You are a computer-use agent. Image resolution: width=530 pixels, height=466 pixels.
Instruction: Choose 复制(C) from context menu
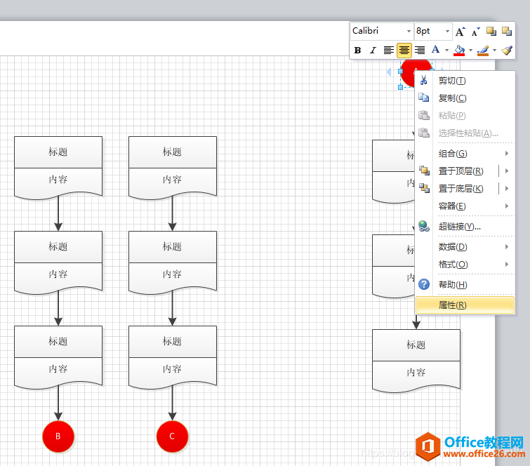click(x=465, y=98)
